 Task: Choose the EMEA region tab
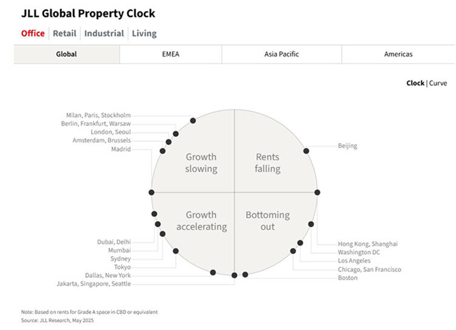click(x=171, y=54)
